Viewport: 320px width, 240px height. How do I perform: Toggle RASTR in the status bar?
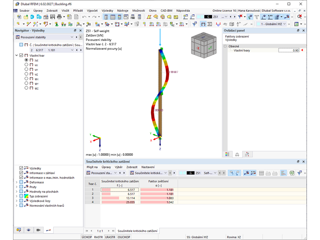99,237
